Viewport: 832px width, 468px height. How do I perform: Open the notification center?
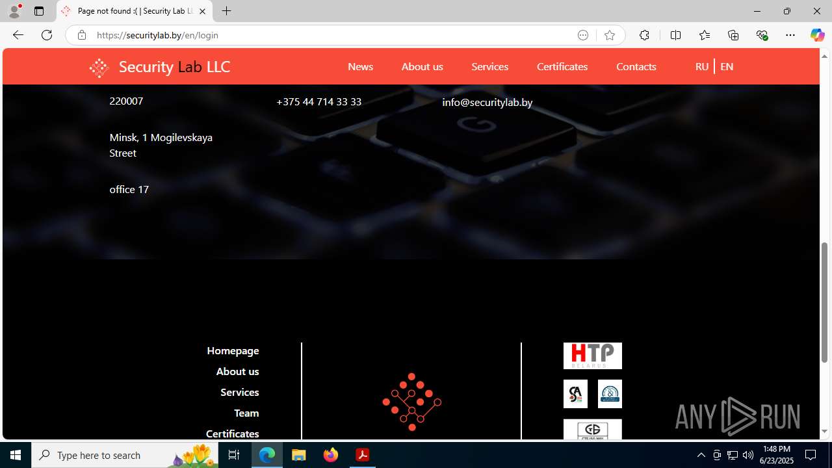(x=811, y=455)
